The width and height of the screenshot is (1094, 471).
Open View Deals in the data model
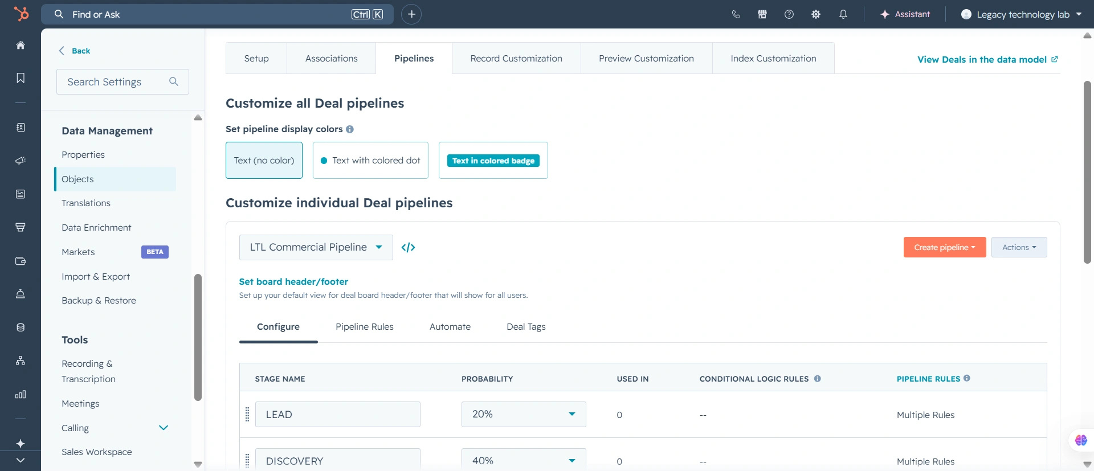coord(987,59)
